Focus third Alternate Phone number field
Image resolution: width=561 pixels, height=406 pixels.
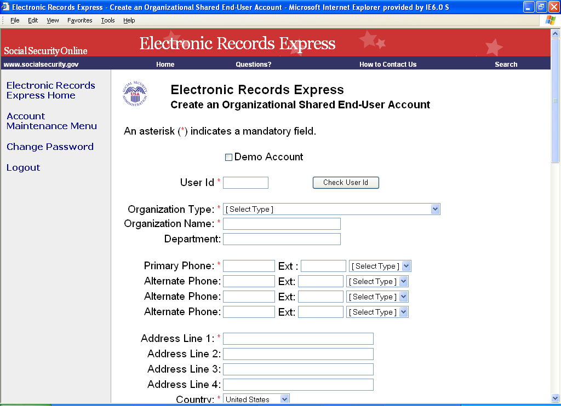coord(249,312)
